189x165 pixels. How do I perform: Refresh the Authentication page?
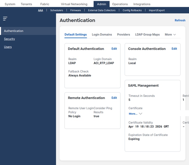point(180,20)
